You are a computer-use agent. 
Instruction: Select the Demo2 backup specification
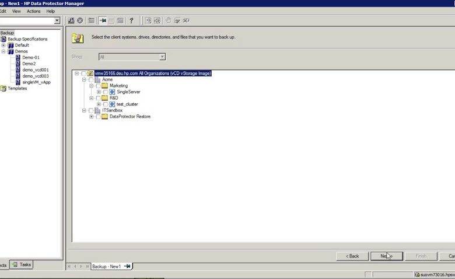(x=29, y=64)
